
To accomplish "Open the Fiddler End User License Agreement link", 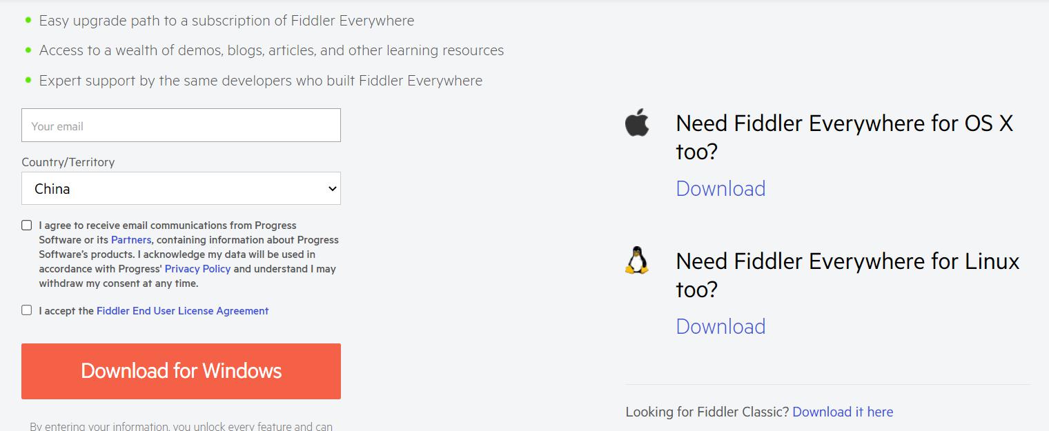I will tap(182, 310).
